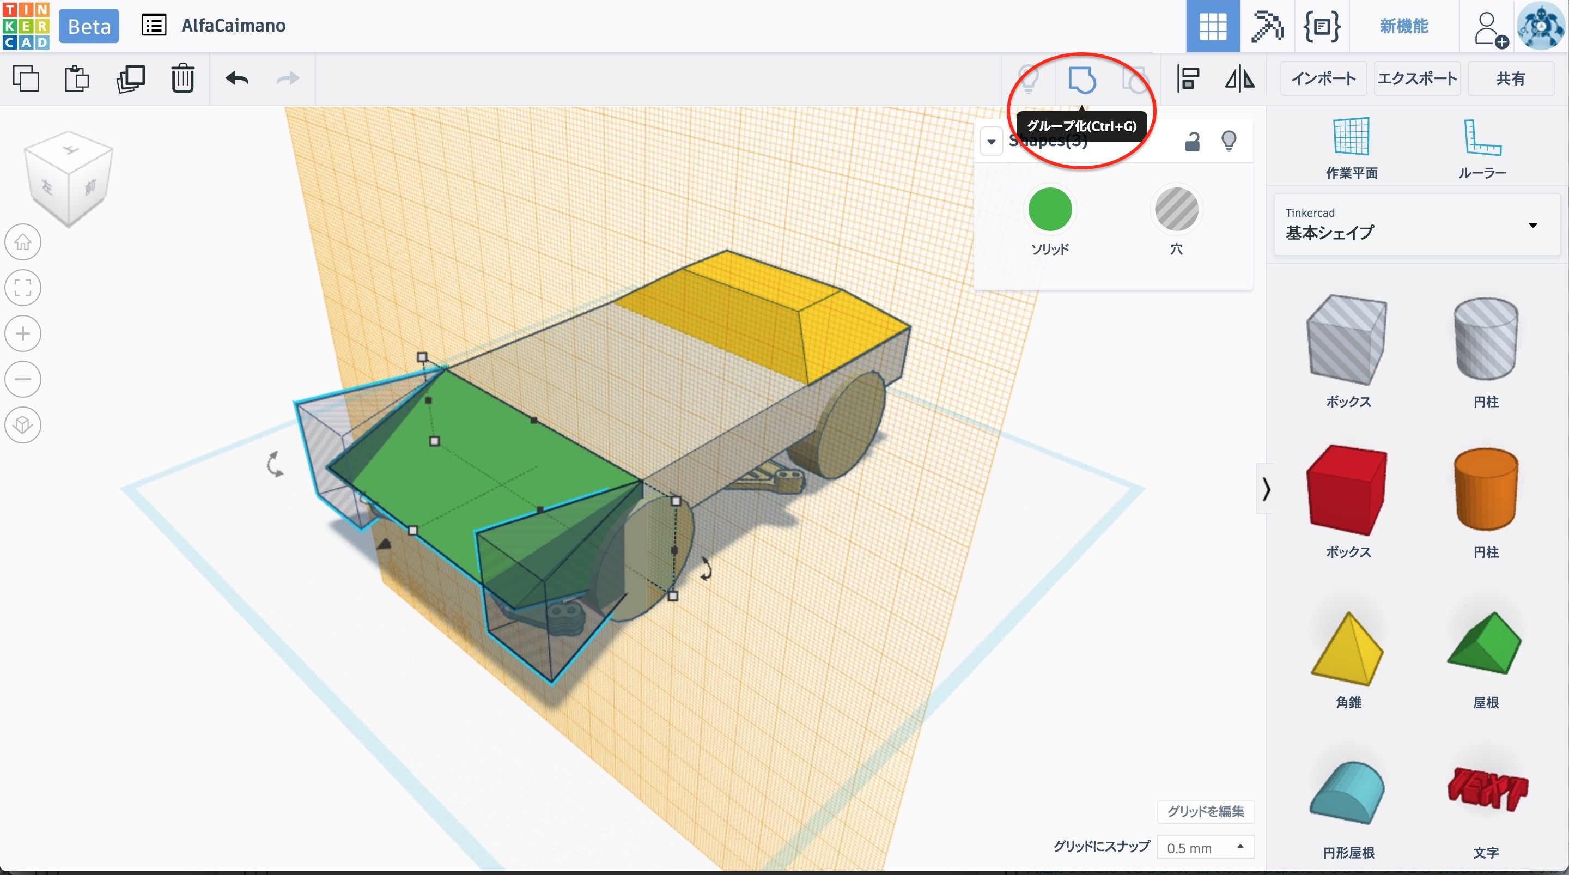The width and height of the screenshot is (1569, 875).
Task: Toggle lock on selected shapes
Action: (x=1192, y=141)
